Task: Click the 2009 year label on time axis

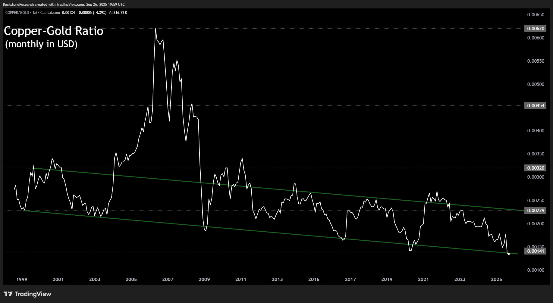Action: (x=204, y=280)
